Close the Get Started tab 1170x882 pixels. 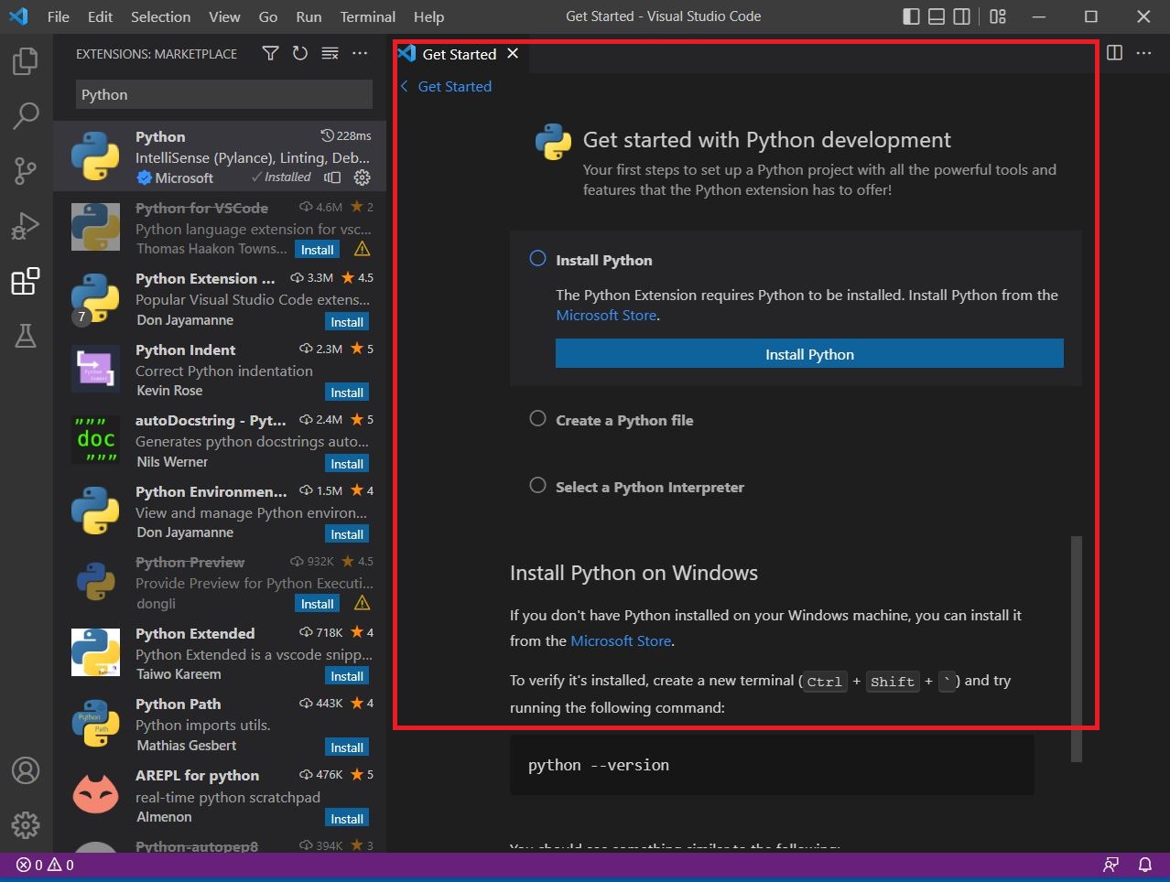[513, 54]
